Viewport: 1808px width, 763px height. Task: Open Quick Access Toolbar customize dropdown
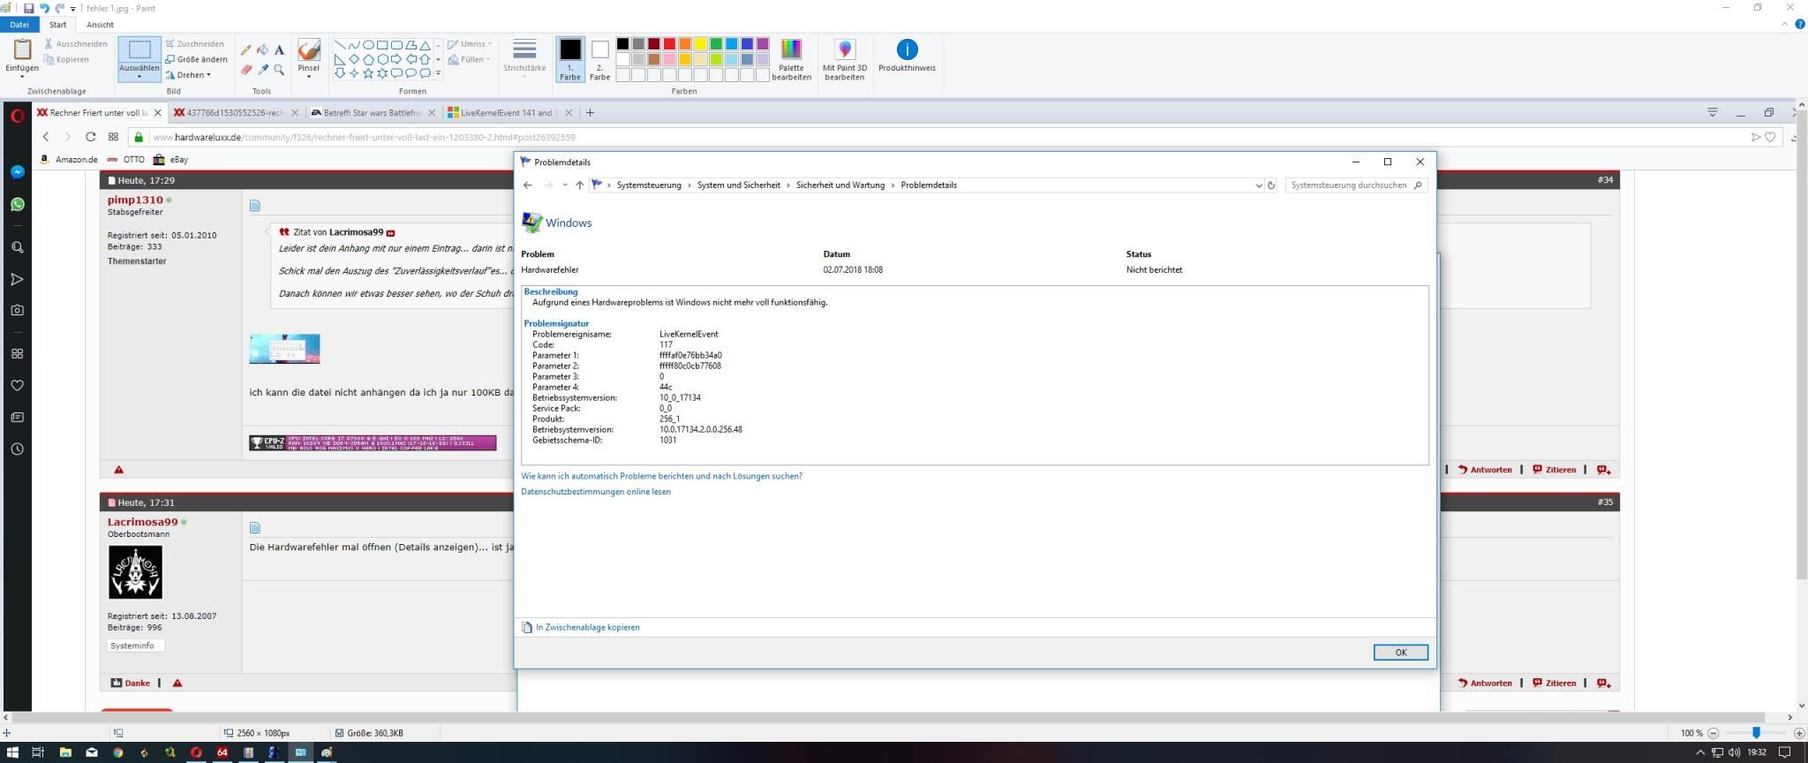click(x=72, y=9)
